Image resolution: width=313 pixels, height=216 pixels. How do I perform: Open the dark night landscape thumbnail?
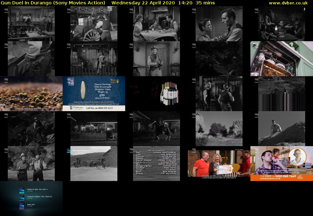[219, 59]
